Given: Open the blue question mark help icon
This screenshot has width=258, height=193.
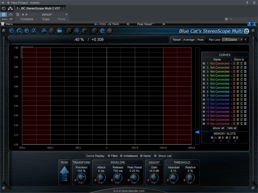Looking at the screenshot, I should click(249, 24).
